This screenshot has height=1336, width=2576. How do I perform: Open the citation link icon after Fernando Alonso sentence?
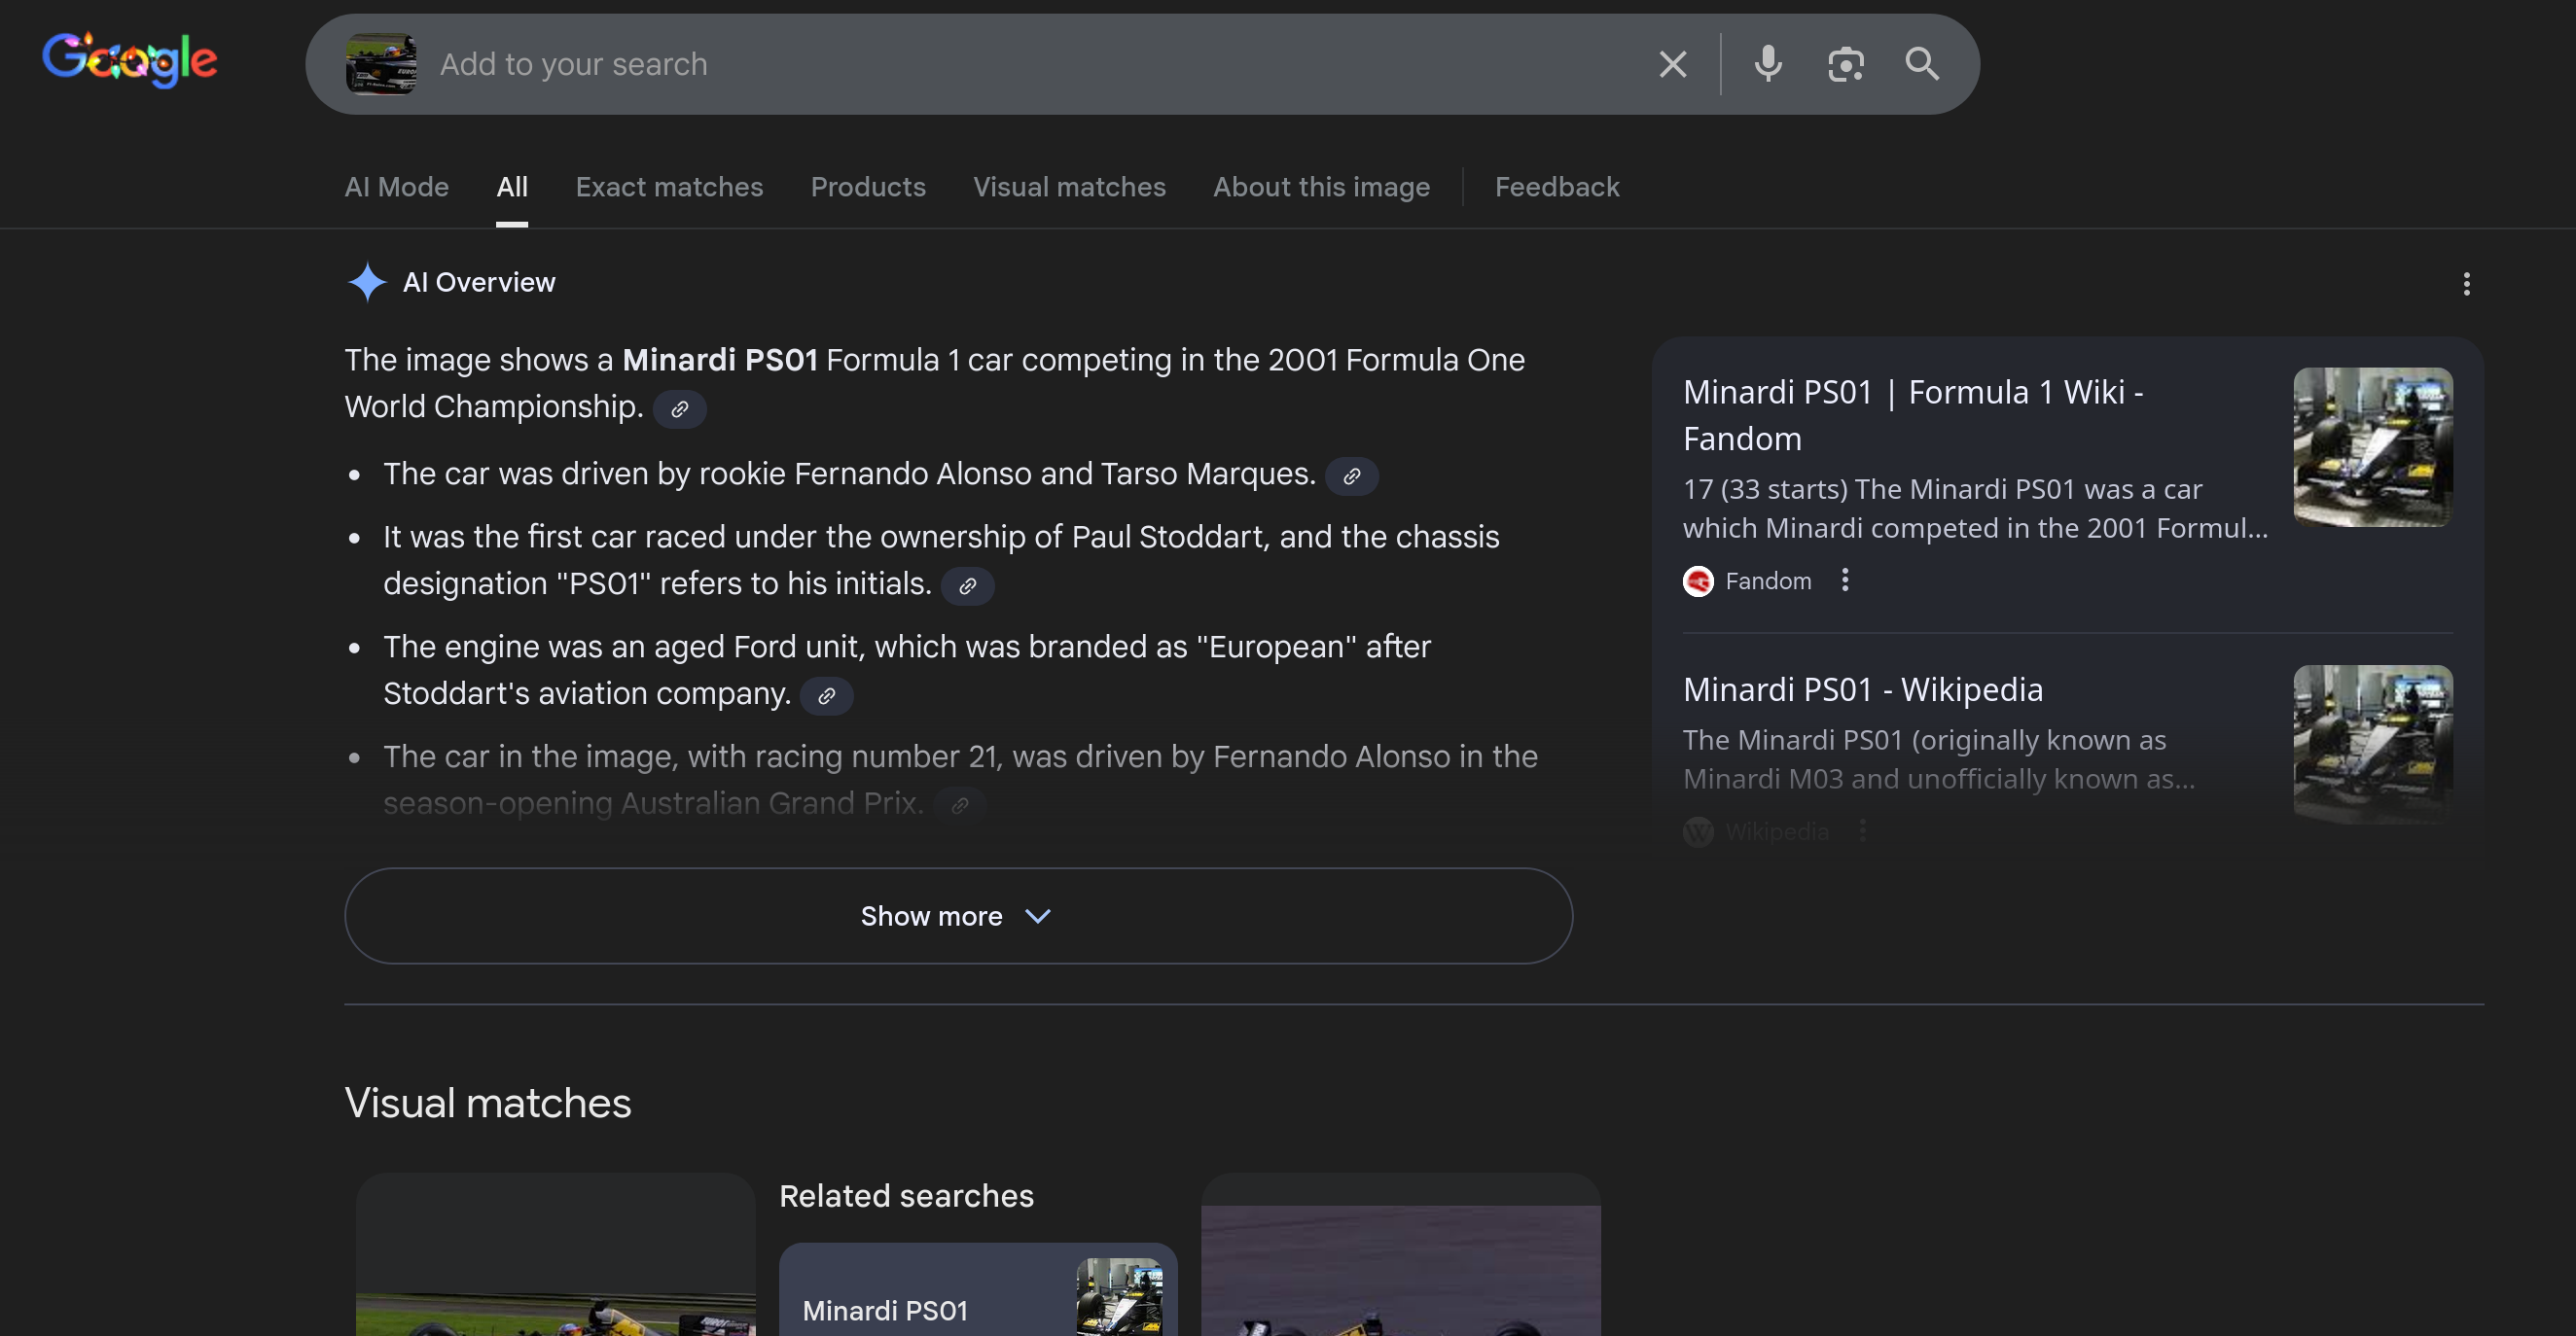pyautogui.click(x=1352, y=476)
